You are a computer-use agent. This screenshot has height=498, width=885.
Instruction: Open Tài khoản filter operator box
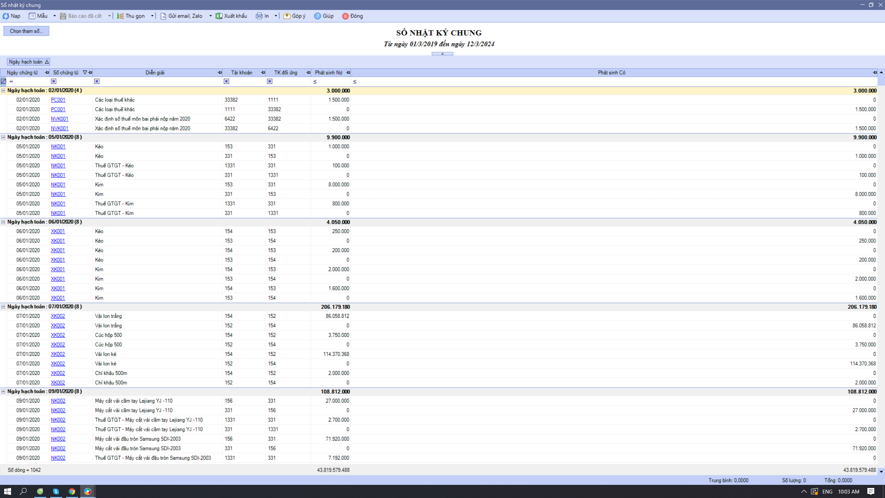click(226, 81)
